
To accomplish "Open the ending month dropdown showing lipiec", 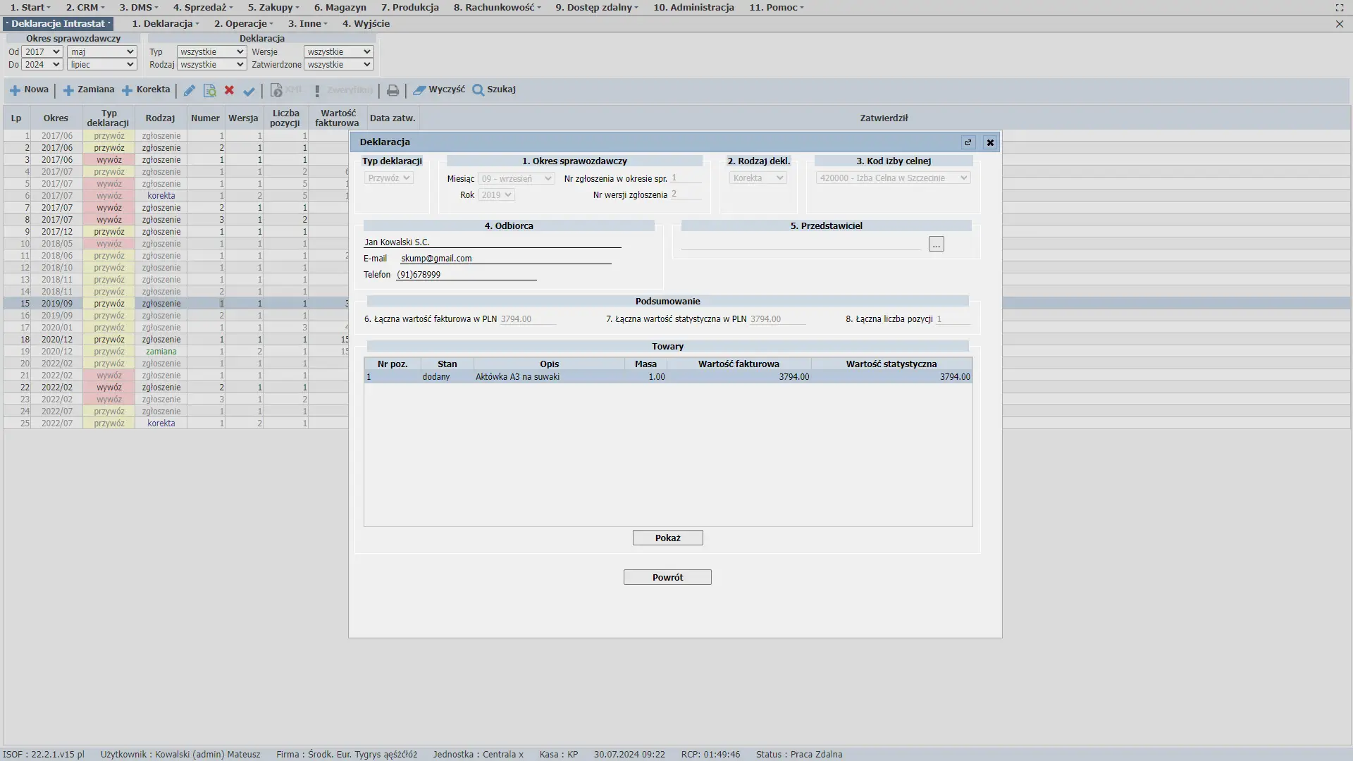I will tap(101, 64).
